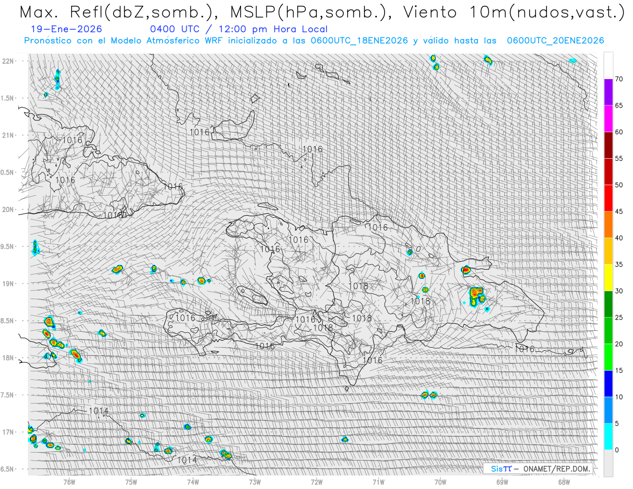Click the 9.5N latitude axis label
This screenshot has width=633, height=489.
pyautogui.click(x=8, y=246)
